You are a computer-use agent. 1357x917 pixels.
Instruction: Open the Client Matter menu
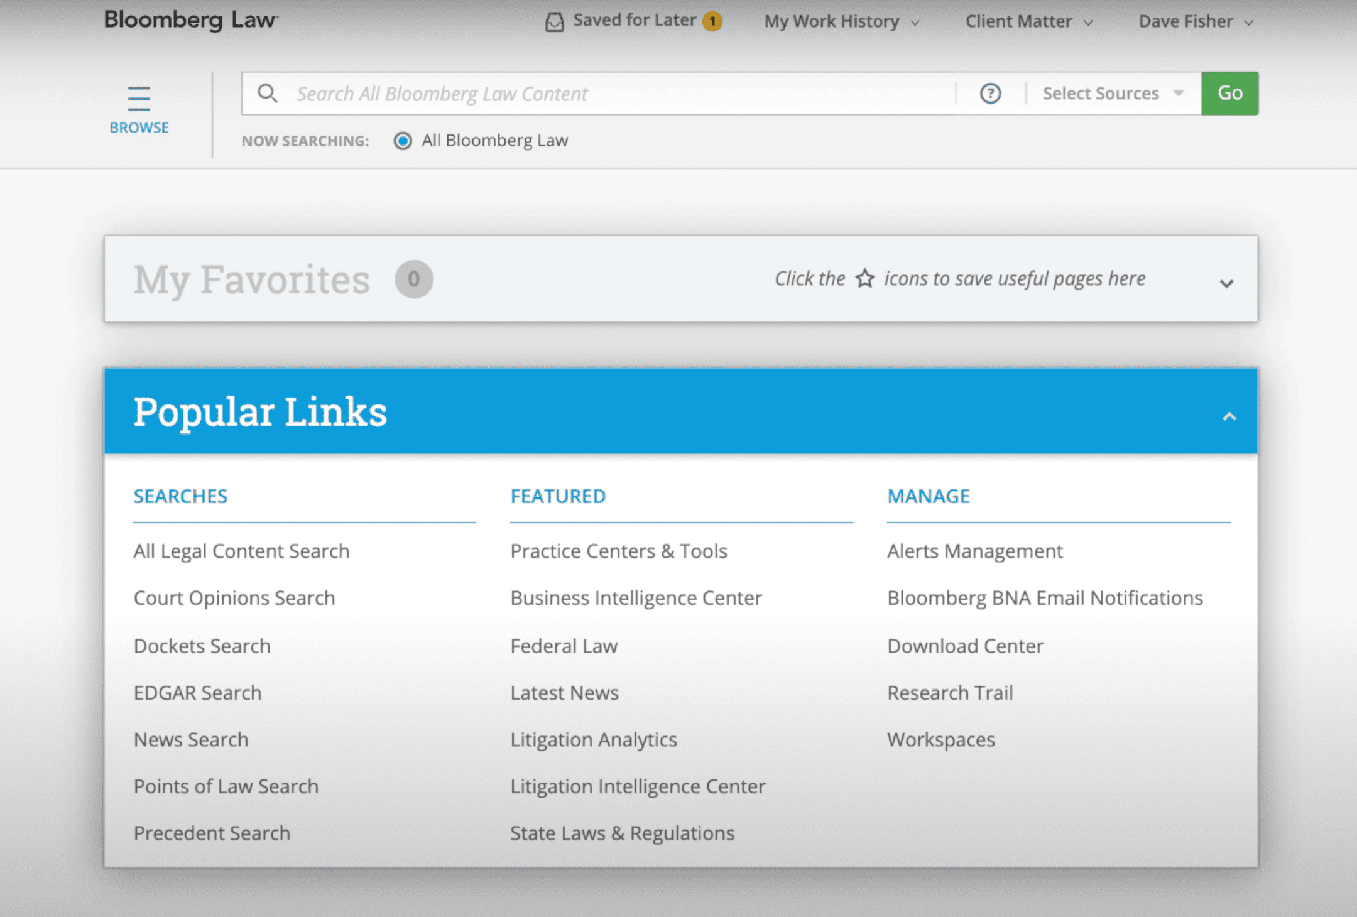point(1028,22)
